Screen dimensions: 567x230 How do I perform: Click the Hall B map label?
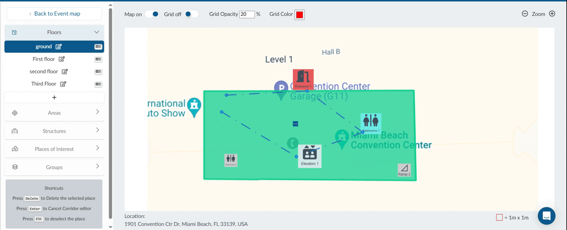click(331, 52)
